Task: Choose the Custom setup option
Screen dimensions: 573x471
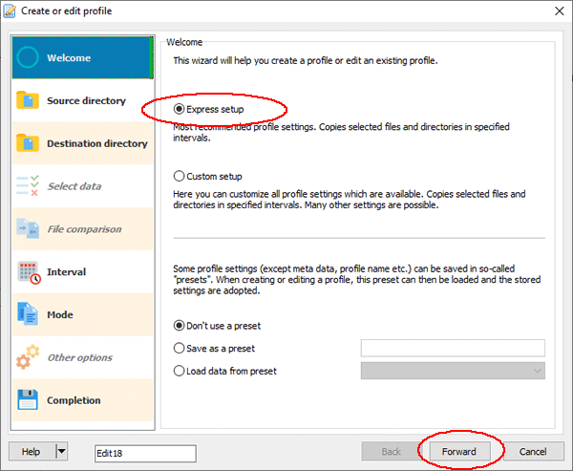Action: 180,177
